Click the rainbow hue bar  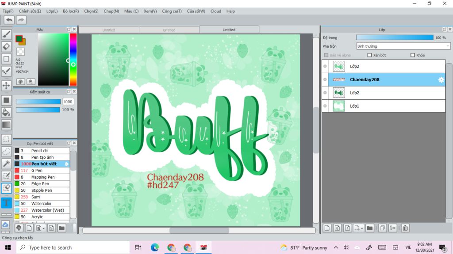tap(73, 60)
